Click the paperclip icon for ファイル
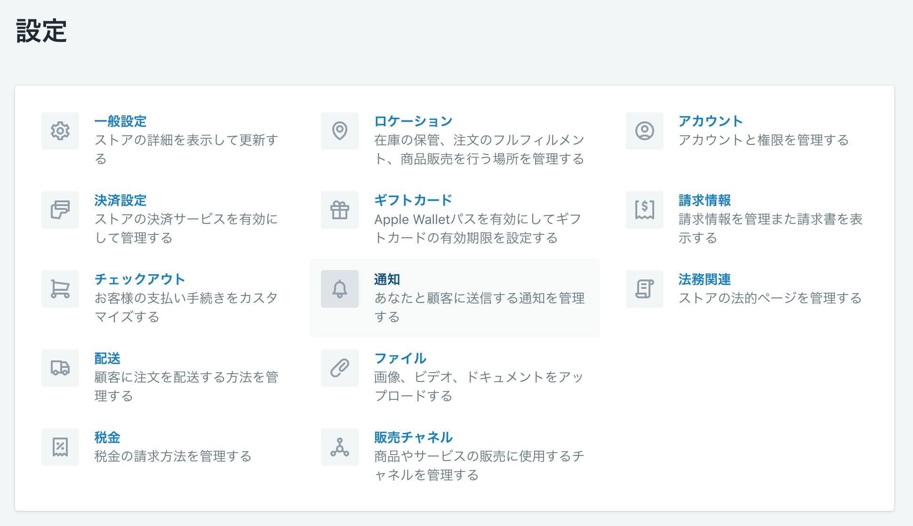Viewport: 913px width, 526px height. [x=339, y=368]
